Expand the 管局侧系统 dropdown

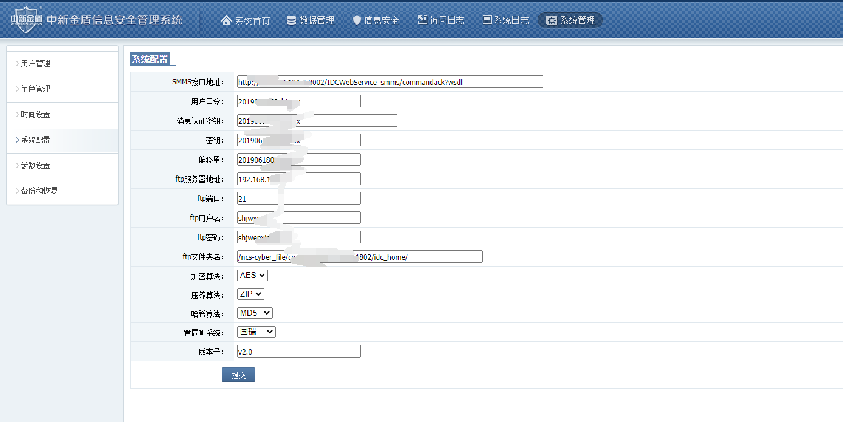click(x=256, y=332)
